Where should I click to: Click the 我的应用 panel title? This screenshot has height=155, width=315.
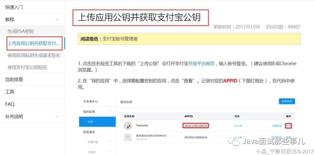[x=126, y=102]
